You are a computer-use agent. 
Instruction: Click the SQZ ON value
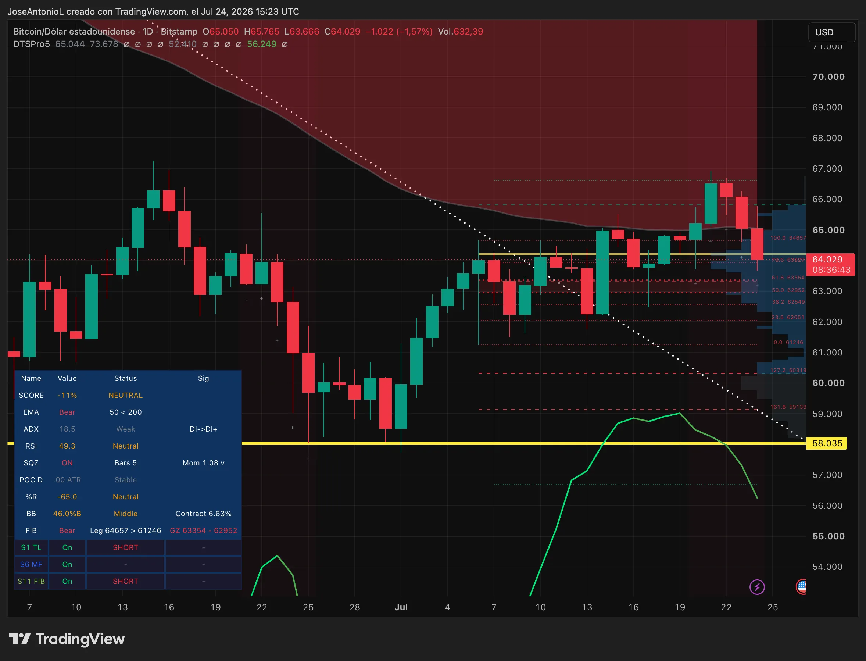(x=67, y=463)
